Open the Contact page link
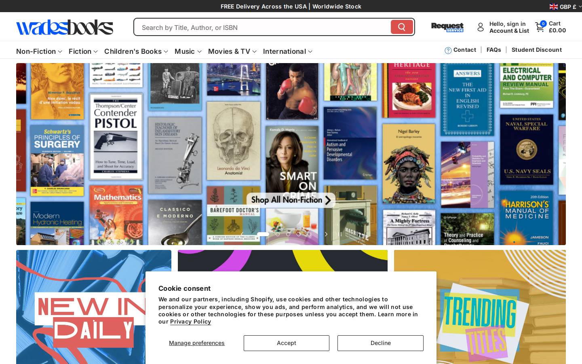Viewport: 582px width, 364px height. 465,50
